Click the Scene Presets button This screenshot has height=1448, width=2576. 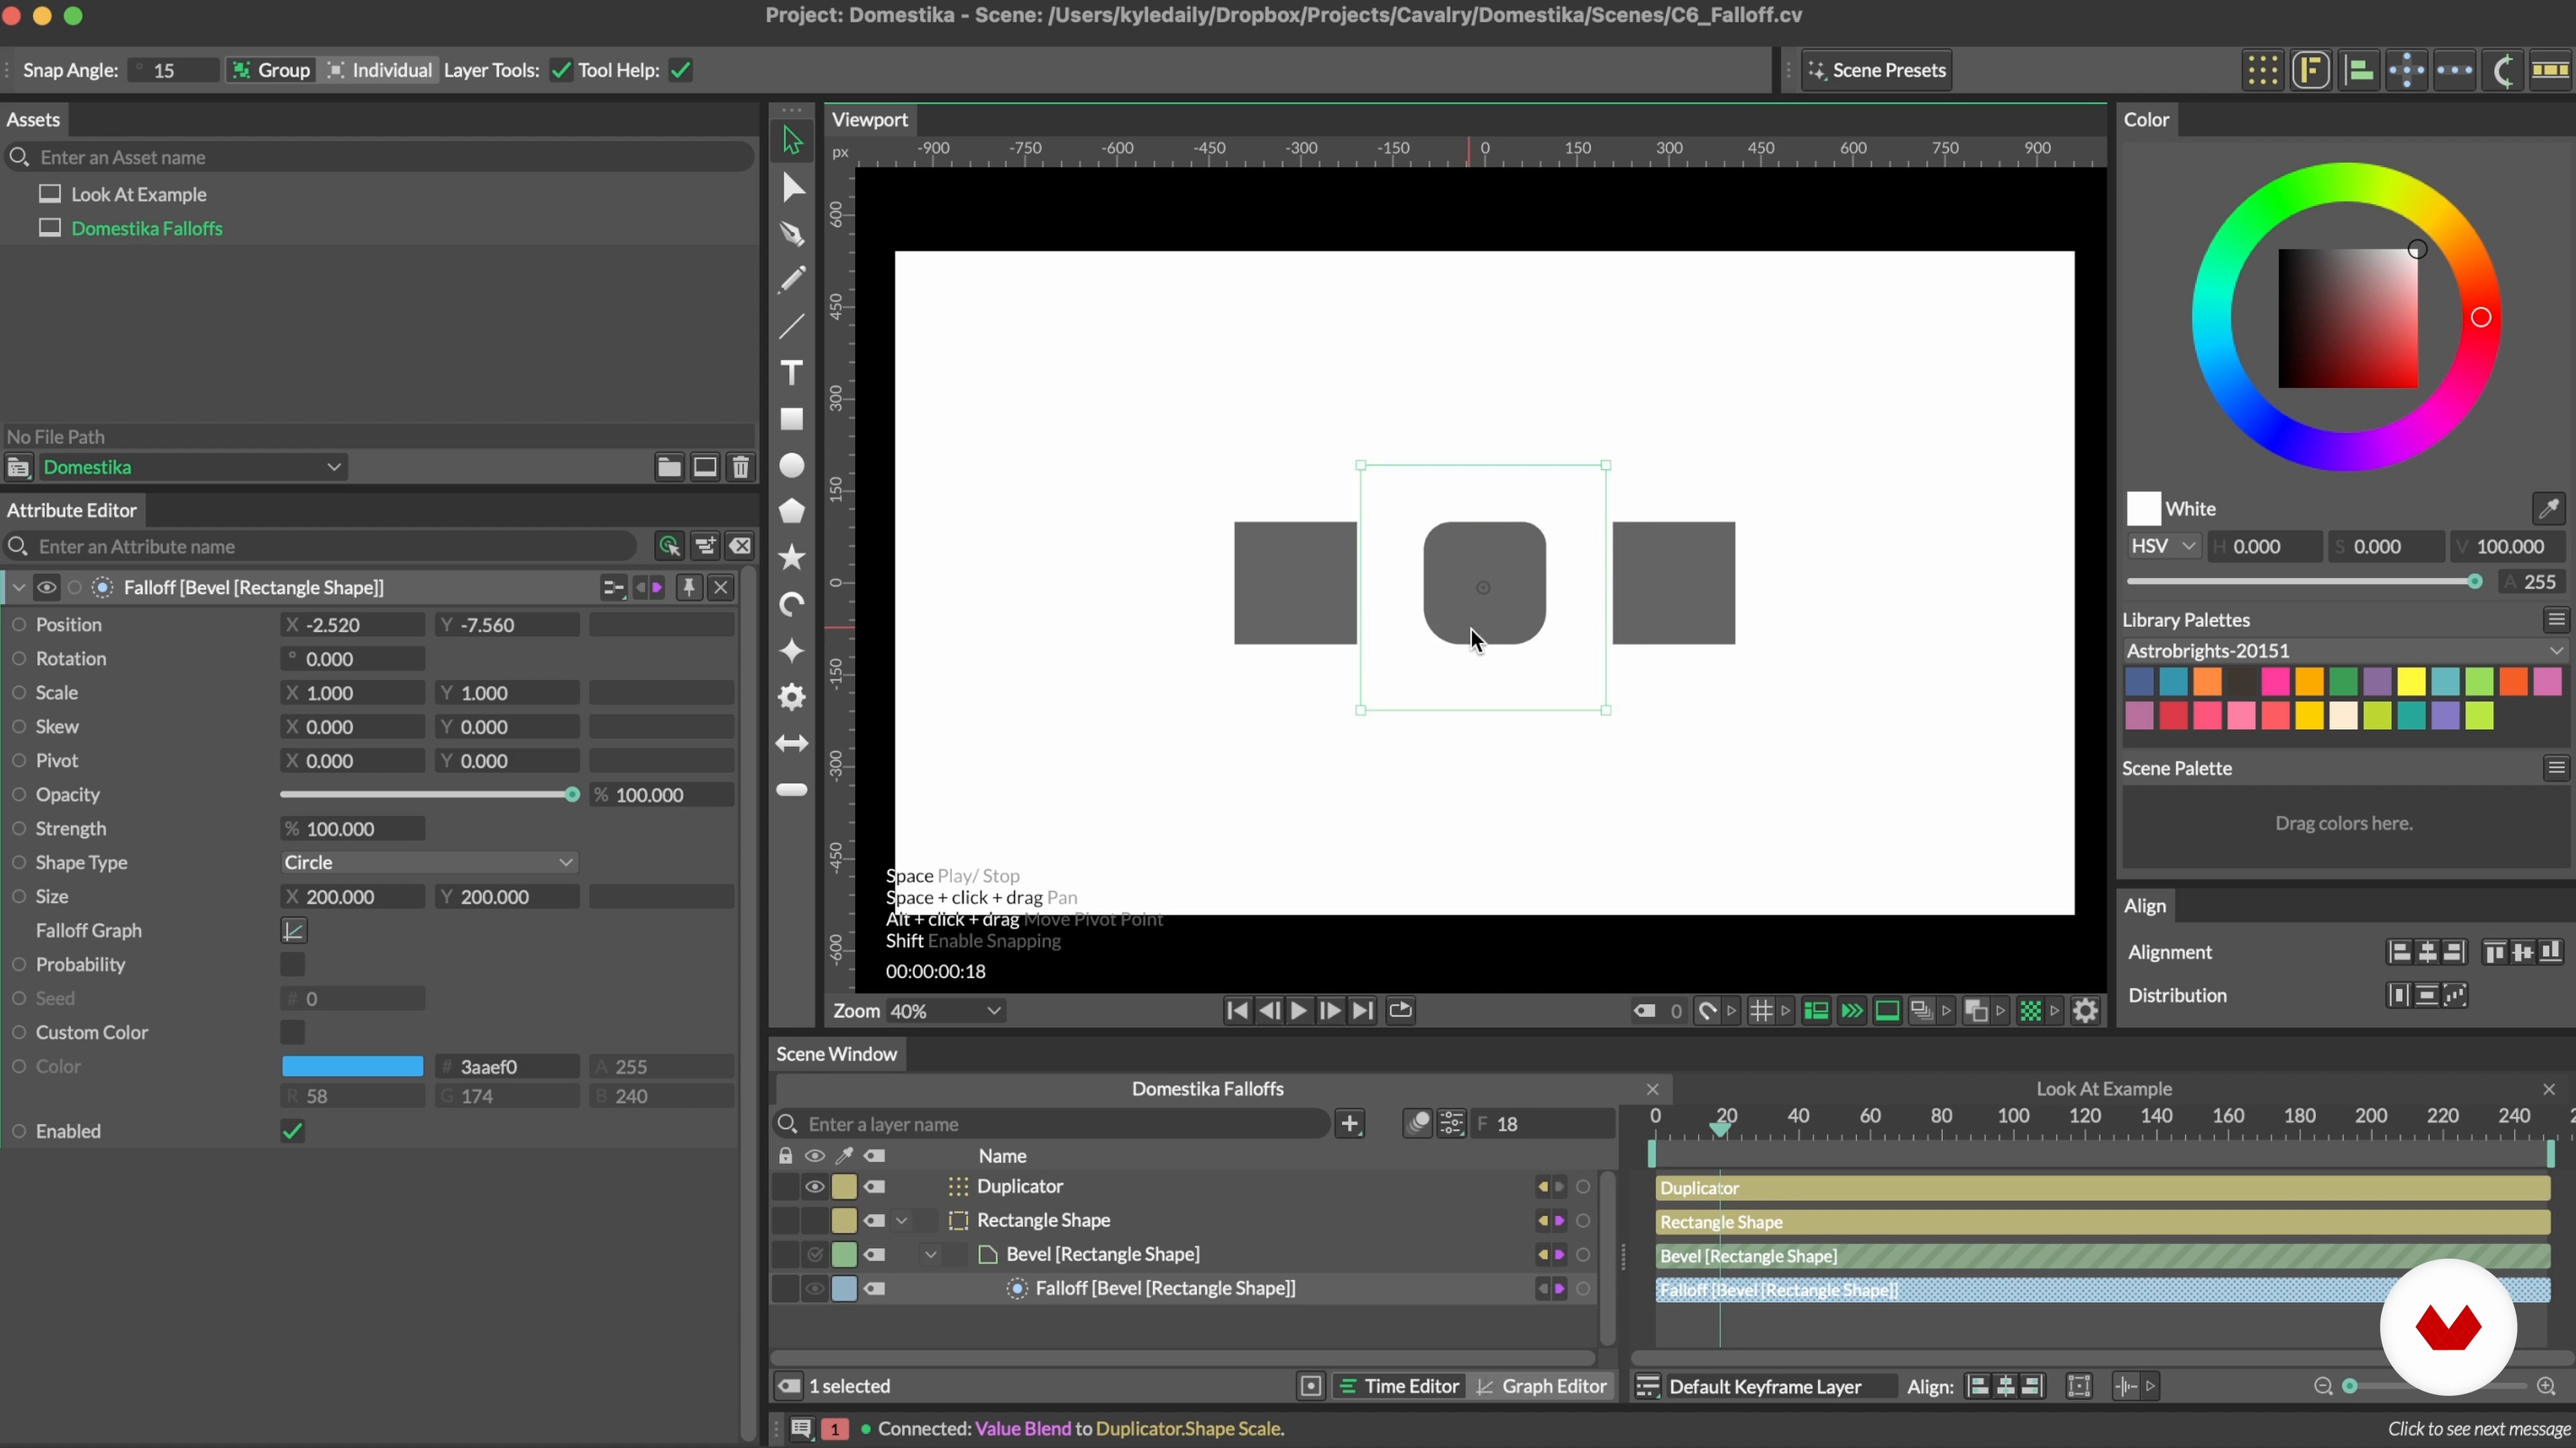[x=1876, y=71]
